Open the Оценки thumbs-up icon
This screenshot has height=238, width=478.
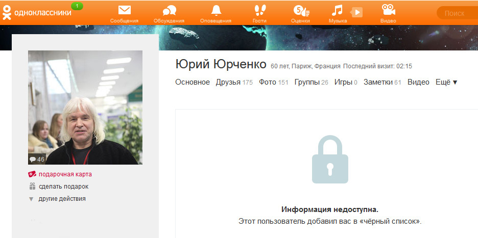point(301,11)
